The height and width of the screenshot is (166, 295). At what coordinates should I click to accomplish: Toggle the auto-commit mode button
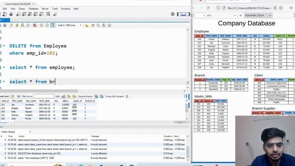53,25
